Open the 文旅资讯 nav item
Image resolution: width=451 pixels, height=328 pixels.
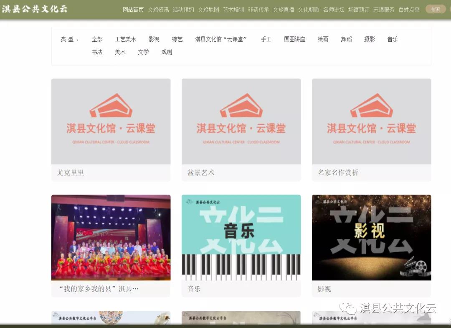158,10
